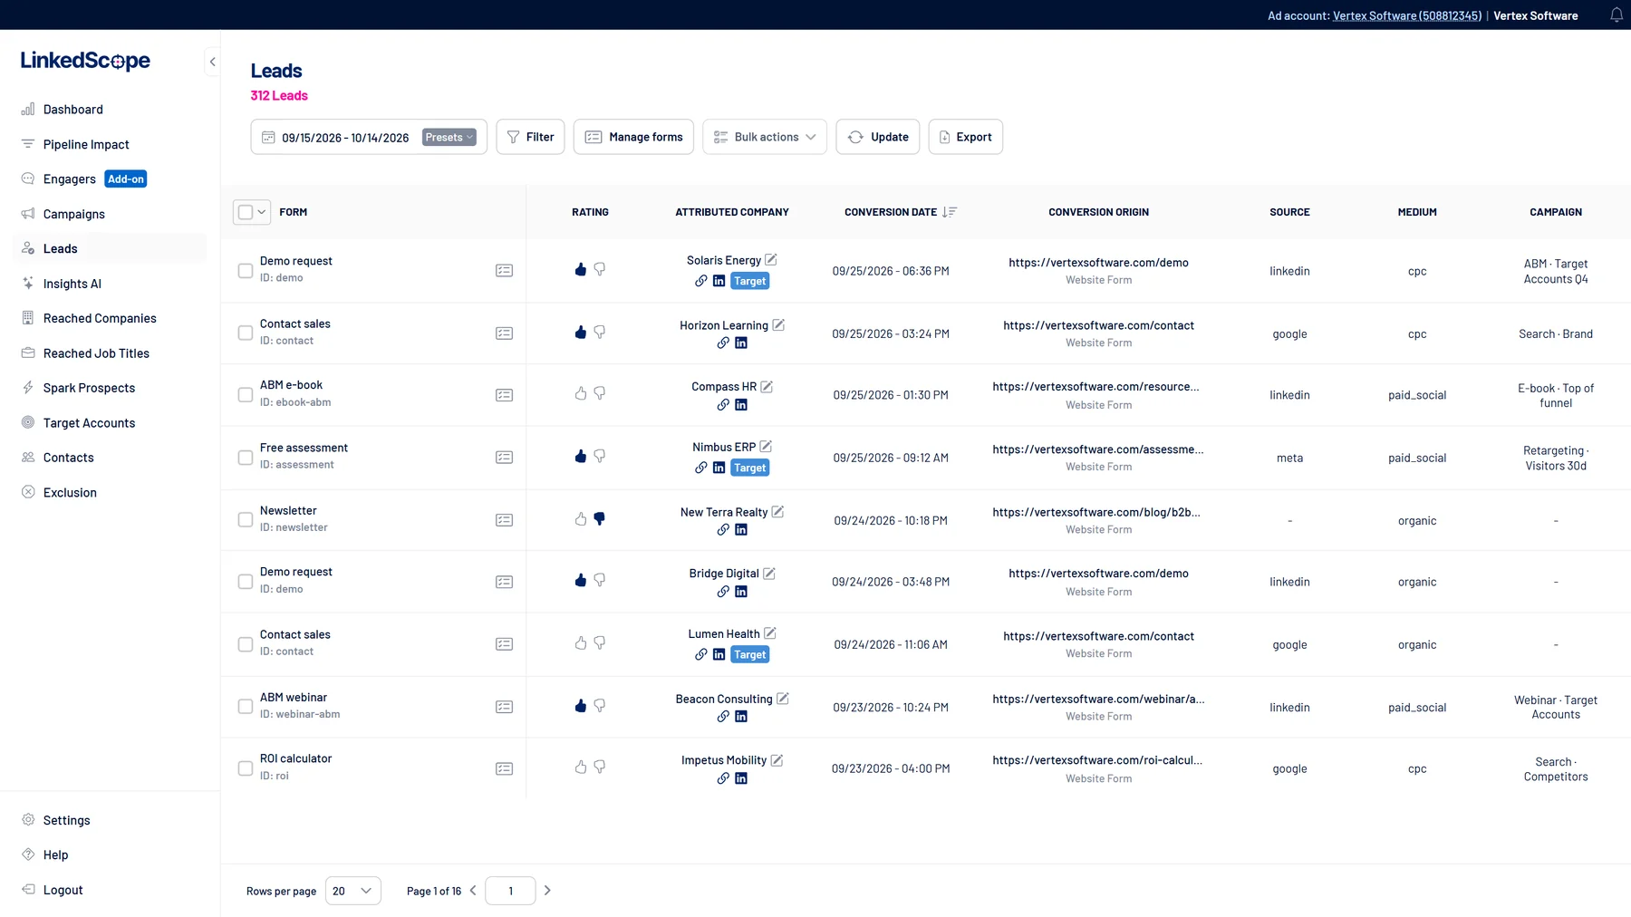
Task: Edit attributed company Bridge Digital
Action: [769, 573]
